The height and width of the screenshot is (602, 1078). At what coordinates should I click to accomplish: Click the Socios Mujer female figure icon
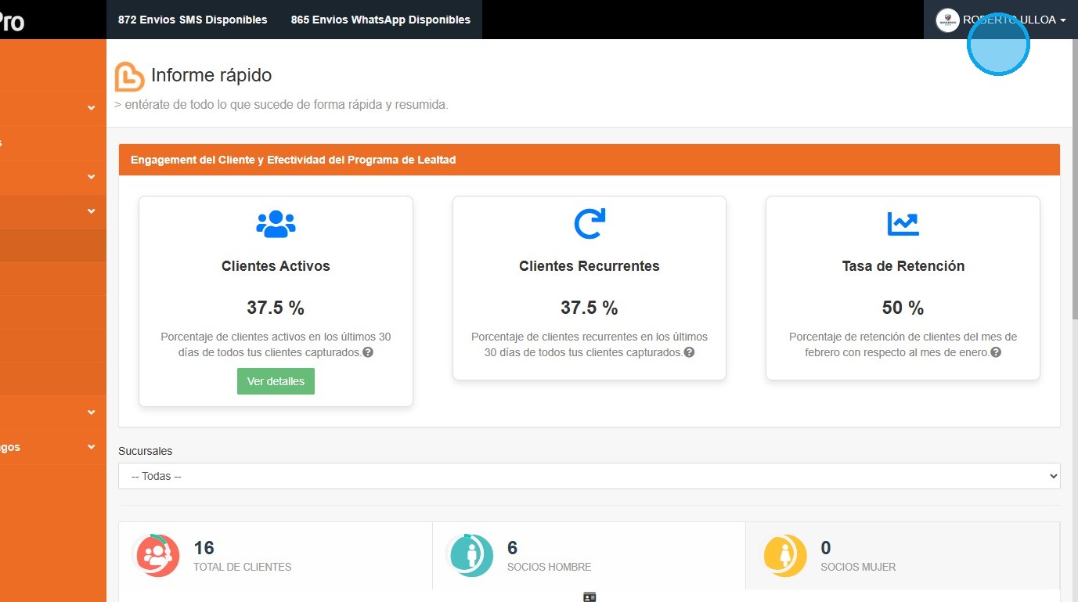coord(784,555)
